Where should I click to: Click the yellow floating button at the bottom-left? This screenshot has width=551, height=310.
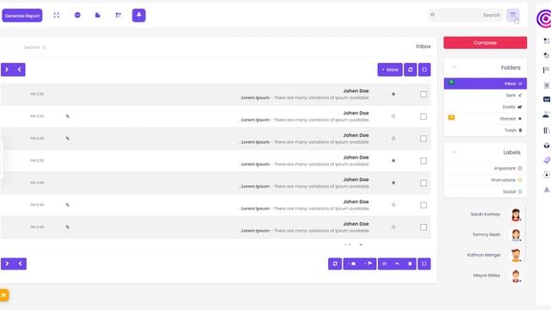3,295
